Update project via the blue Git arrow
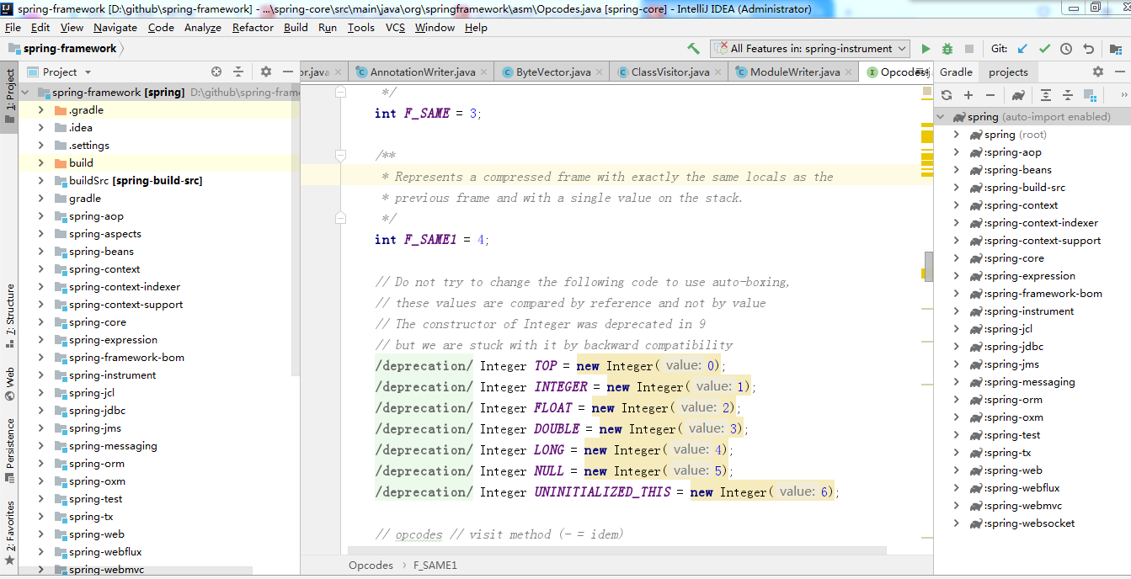The image size is (1131, 579). click(x=1022, y=49)
